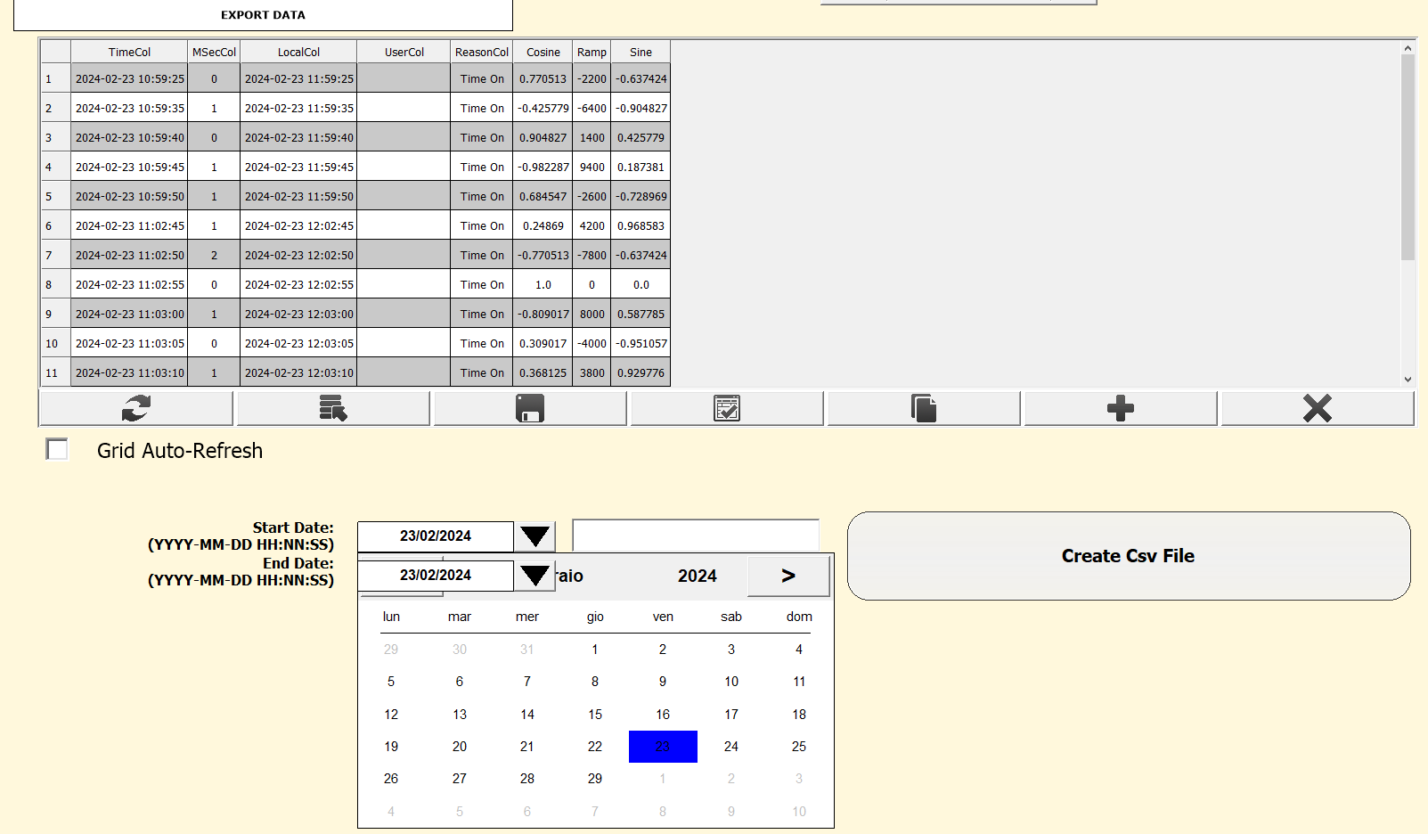Click the grid's vertical scrollbar thumb
Screen dimensions: 1428x834
1408,156
